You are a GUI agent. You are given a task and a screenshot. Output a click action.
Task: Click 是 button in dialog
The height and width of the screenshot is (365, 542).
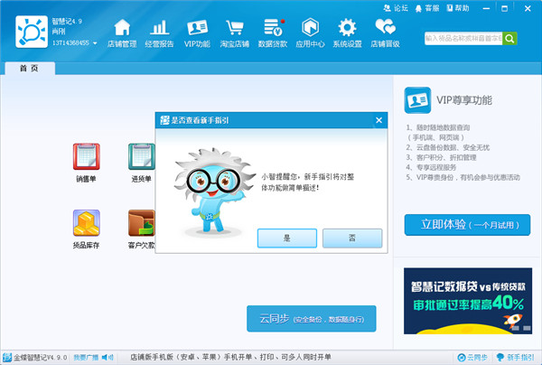(287, 238)
